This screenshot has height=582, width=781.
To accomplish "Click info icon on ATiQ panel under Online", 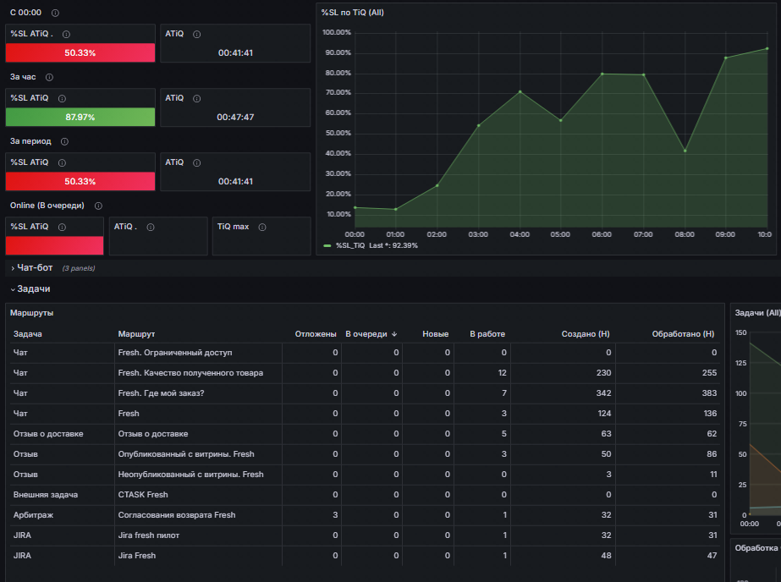I will coord(151,227).
